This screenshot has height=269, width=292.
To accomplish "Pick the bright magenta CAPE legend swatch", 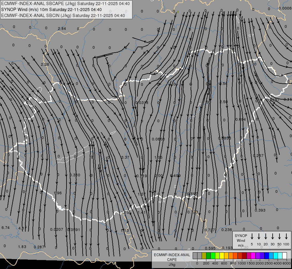I will [x=253, y=256].
